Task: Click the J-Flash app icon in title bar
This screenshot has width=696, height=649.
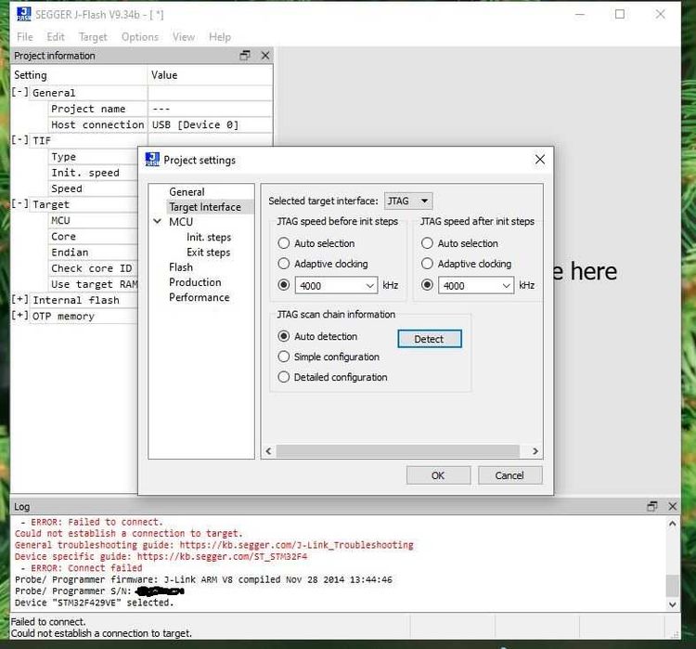Action: click(24, 14)
